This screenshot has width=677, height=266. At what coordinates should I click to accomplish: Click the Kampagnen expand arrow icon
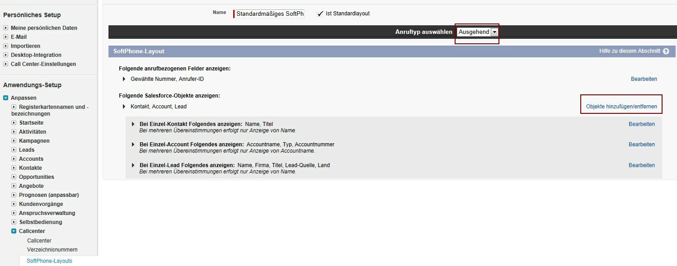click(x=14, y=141)
